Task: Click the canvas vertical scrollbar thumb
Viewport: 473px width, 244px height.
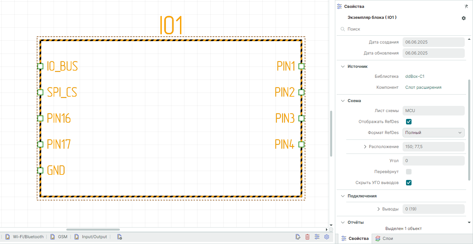Action: pos(331,134)
